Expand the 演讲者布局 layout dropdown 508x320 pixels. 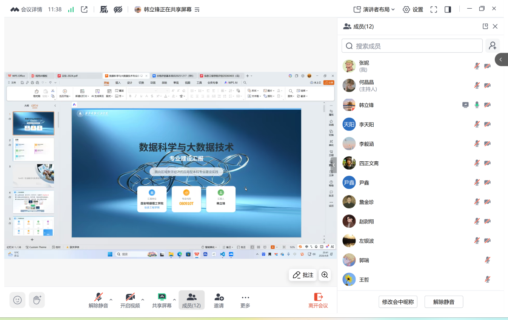click(x=374, y=9)
